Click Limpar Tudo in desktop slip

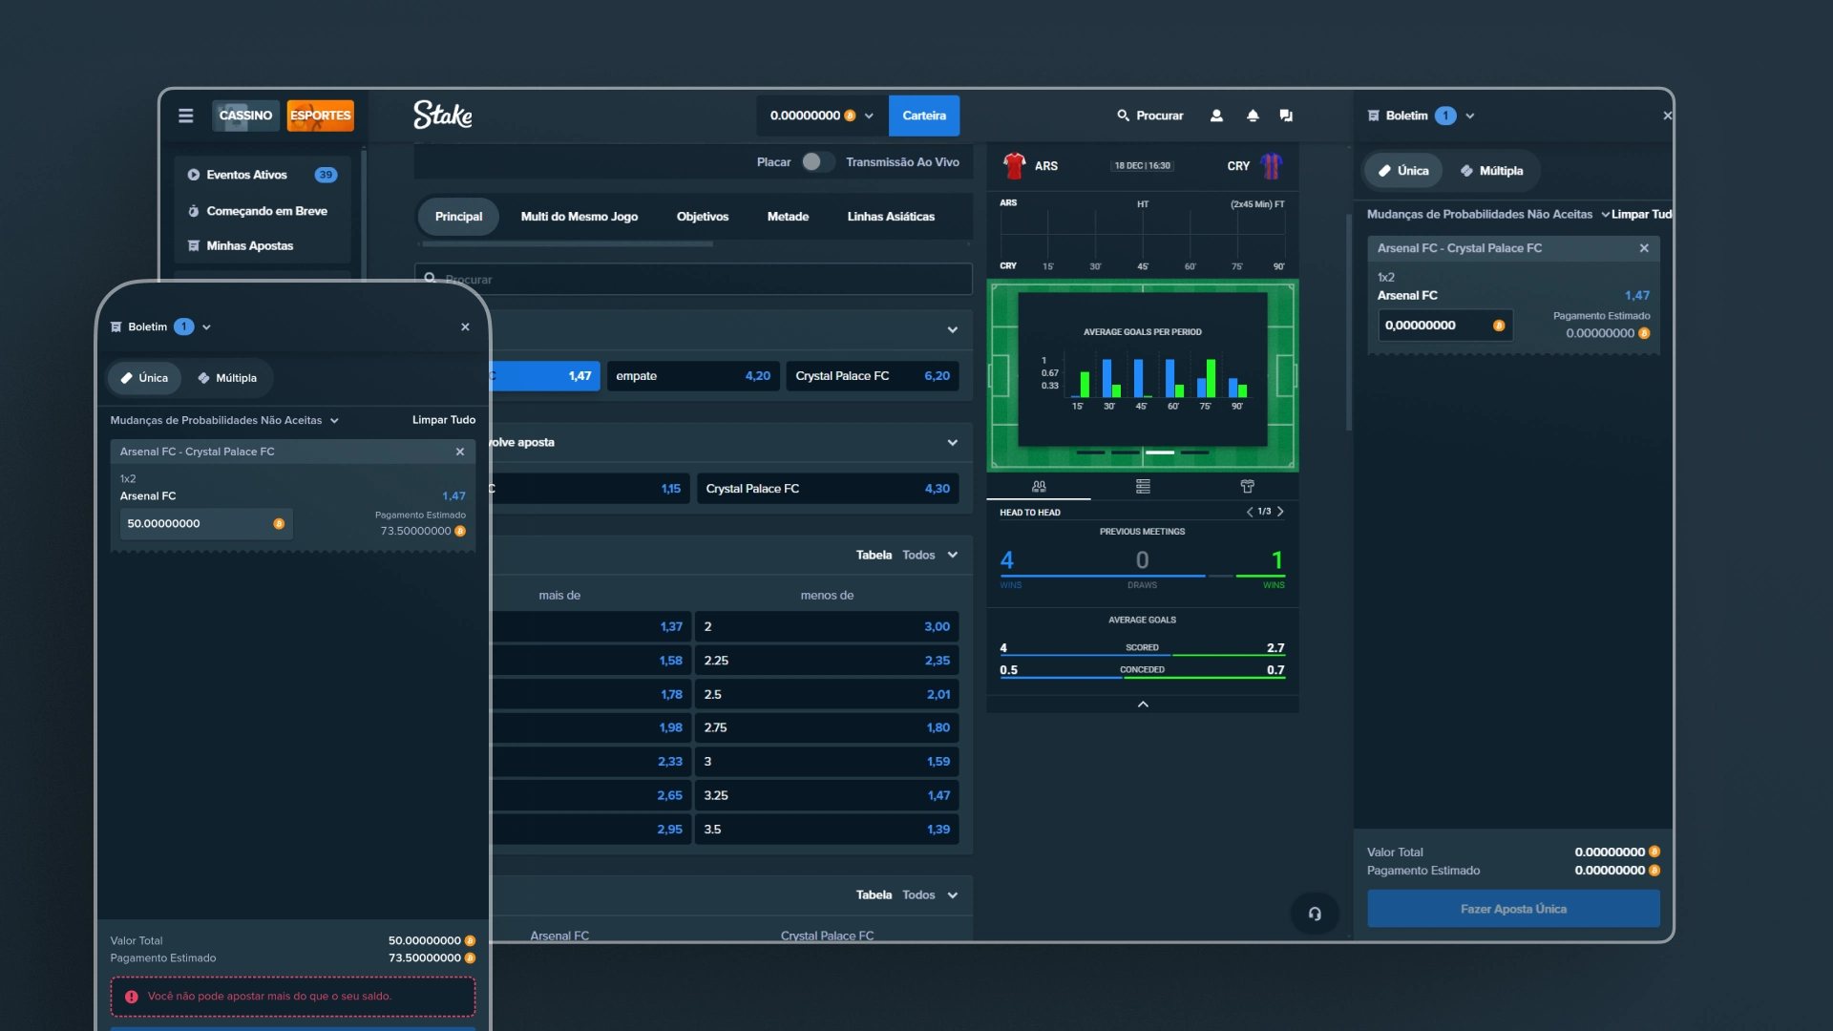(1642, 214)
